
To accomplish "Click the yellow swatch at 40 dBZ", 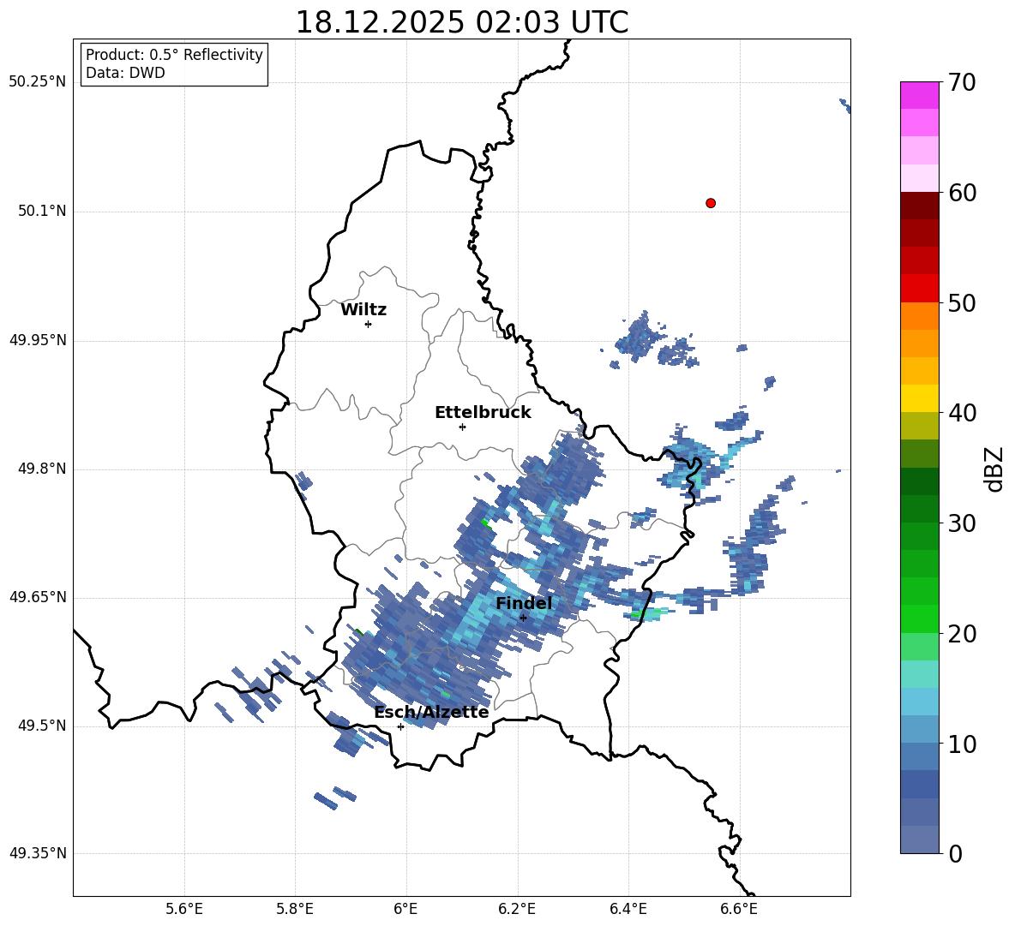I will pos(919,398).
